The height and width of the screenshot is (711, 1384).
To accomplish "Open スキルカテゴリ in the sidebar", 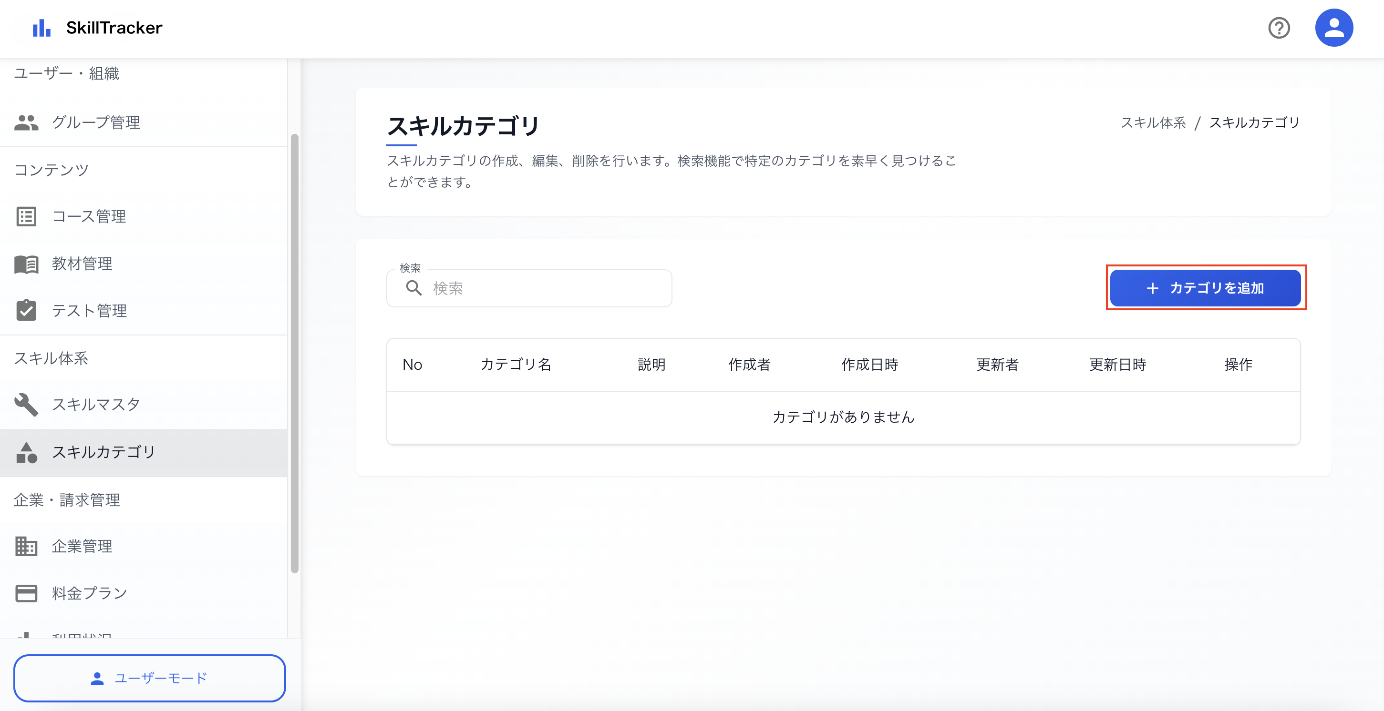I will tap(103, 452).
